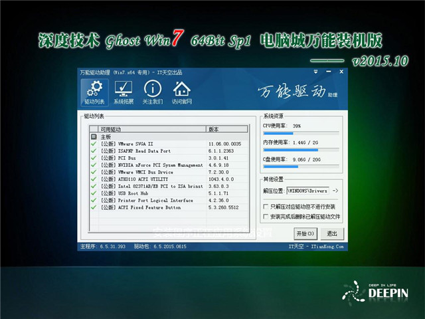
Task: Open the 关注我们 info icon
Action: pos(153,92)
